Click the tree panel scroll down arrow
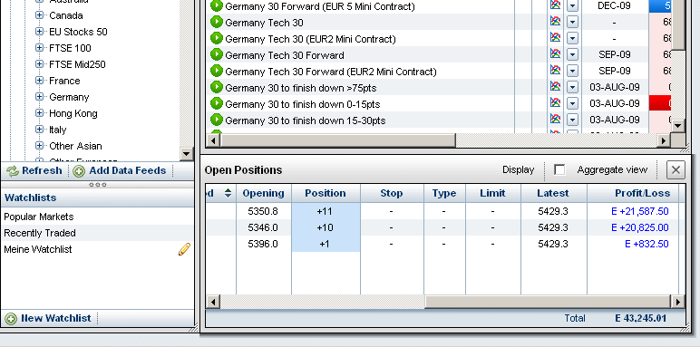The image size is (700, 347). (x=187, y=154)
